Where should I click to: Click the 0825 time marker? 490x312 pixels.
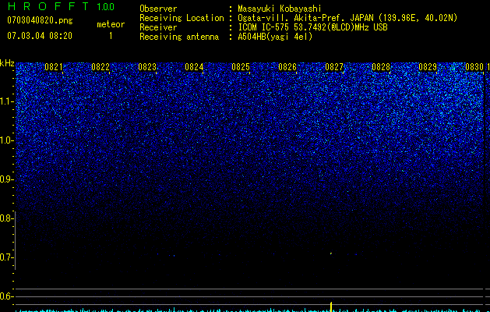coord(241,67)
